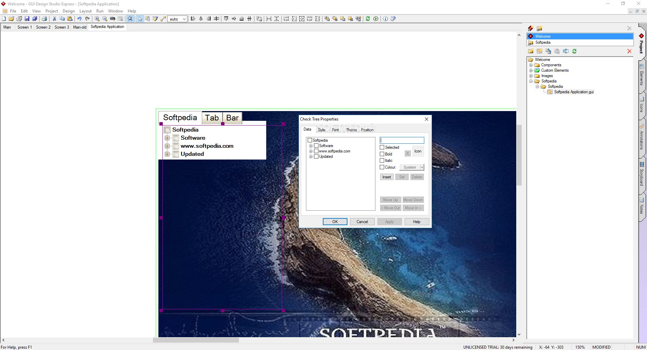Image resolution: width=647 pixels, height=350 pixels.
Task: Click the horizontal scrollbar thumb of canvas
Action: click(196, 340)
